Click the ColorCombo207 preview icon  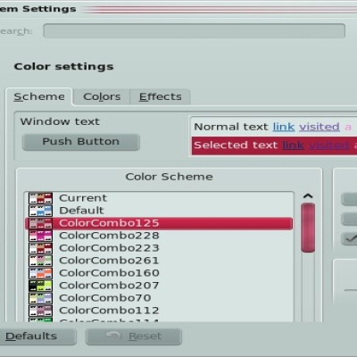point(40,286)
